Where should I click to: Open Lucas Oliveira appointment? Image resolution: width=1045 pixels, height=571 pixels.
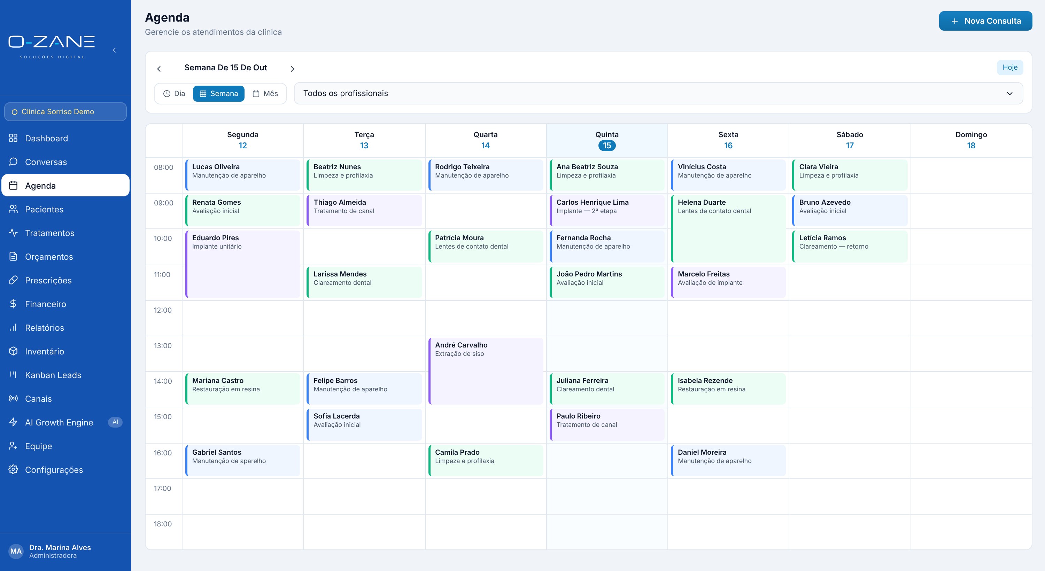242,175
